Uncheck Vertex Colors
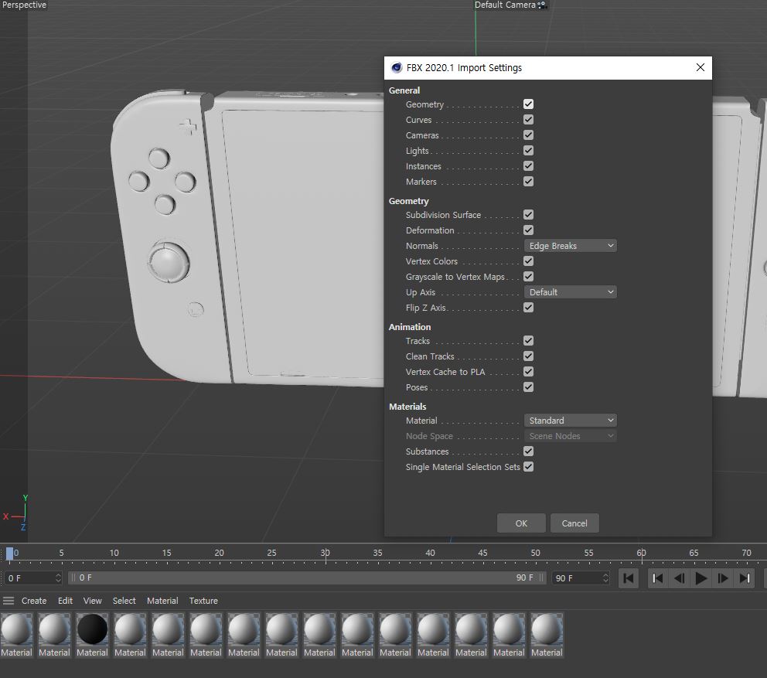The height and width of the screenshot is (678, 767). (528, 261)
